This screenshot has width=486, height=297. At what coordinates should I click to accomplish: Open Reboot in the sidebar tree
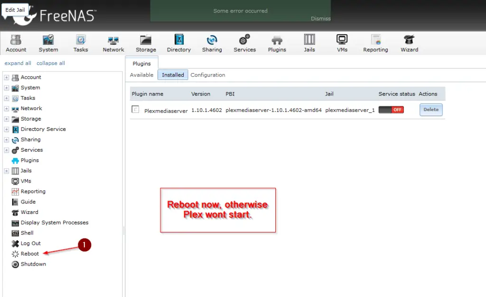pos(30,254)
